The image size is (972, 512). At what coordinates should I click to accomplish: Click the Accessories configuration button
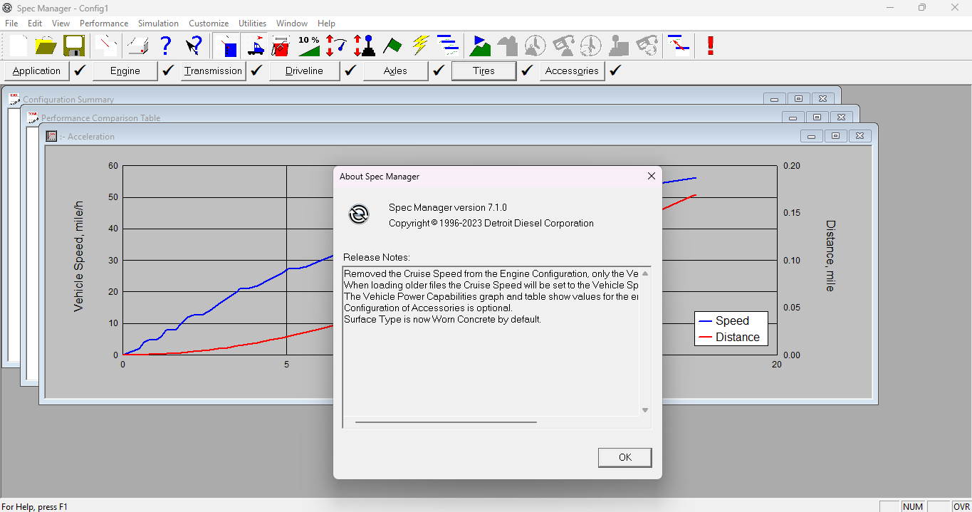(572, 70)
